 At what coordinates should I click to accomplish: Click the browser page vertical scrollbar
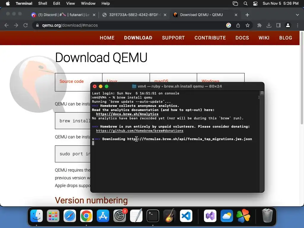tap(302, 77)
